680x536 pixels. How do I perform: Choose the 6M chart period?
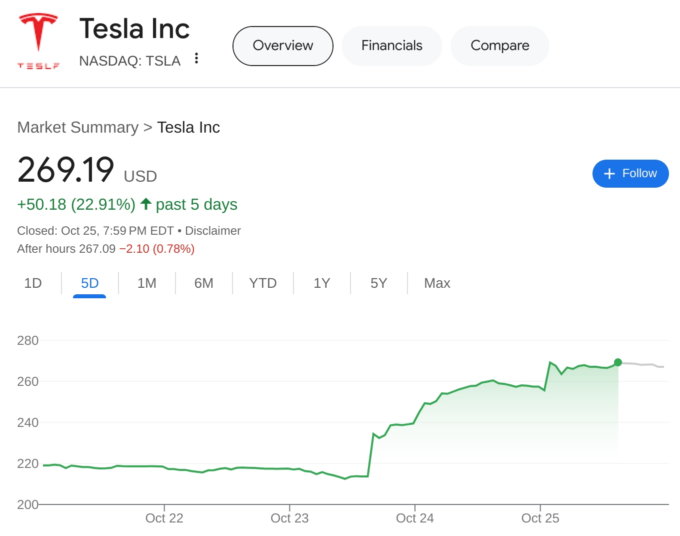pos(203,283)
